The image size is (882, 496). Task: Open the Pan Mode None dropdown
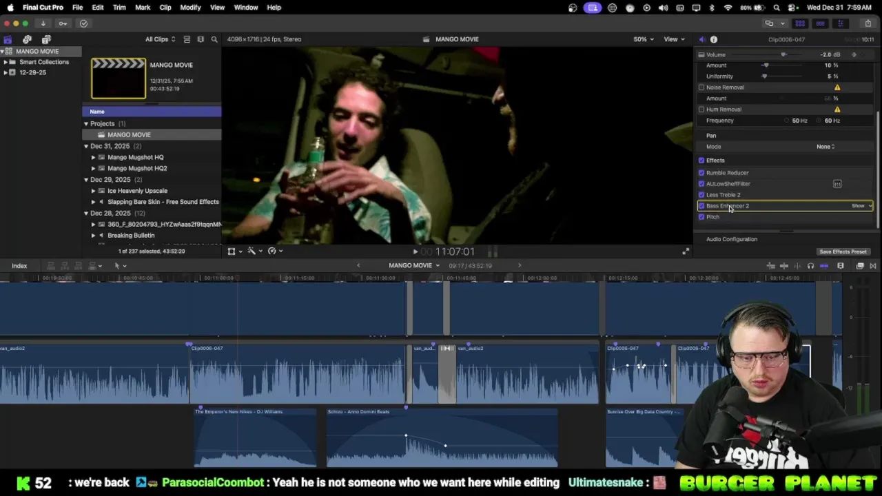coord(825,147)
